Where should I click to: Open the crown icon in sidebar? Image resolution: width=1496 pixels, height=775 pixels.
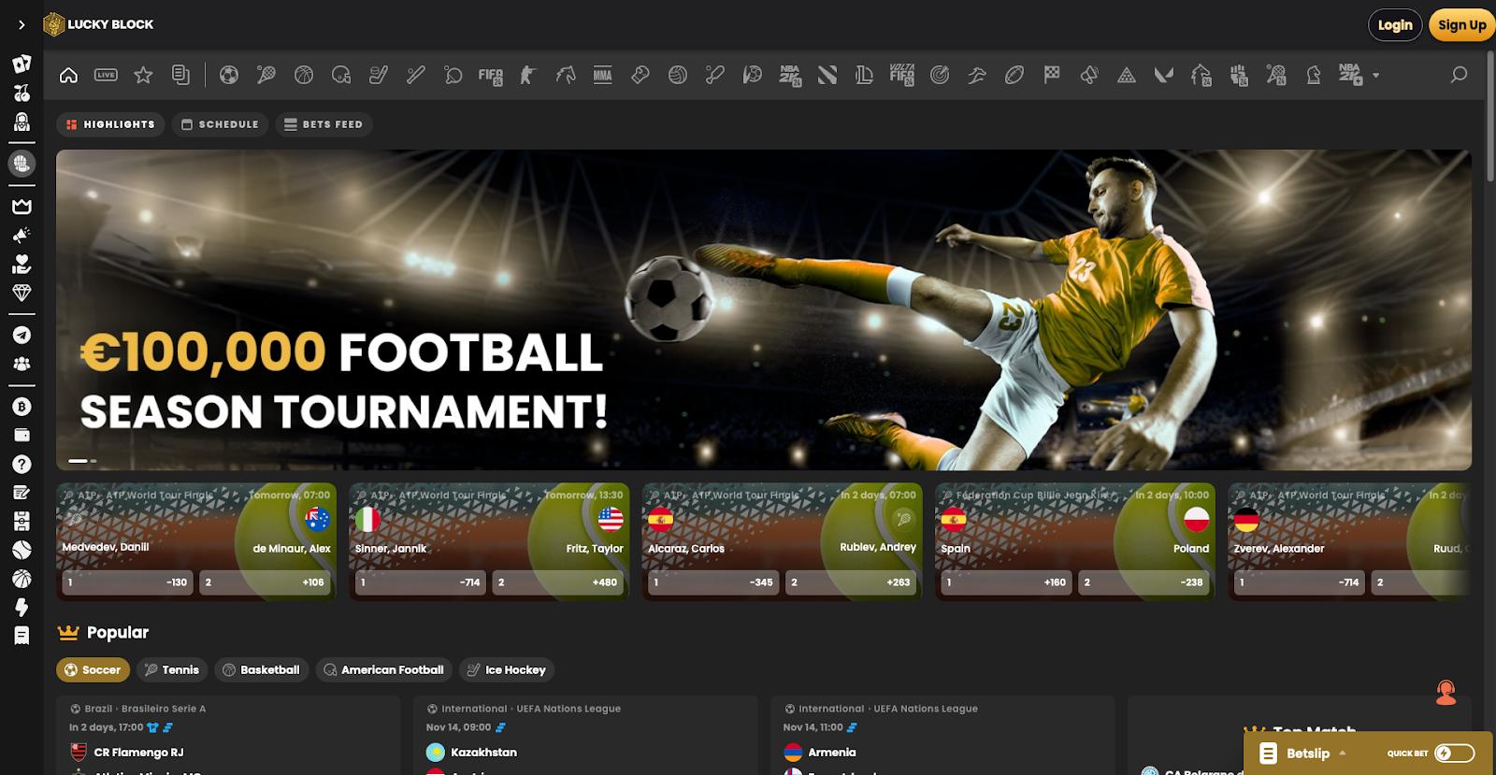pos(22,206)
